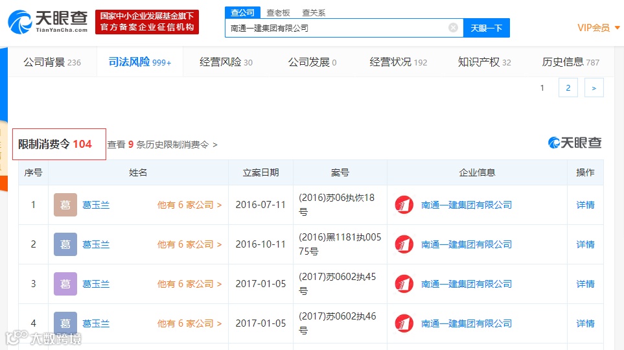Click the next page arrow button
The width and height of the screenshot is (624, 350).
pos(594,87)
